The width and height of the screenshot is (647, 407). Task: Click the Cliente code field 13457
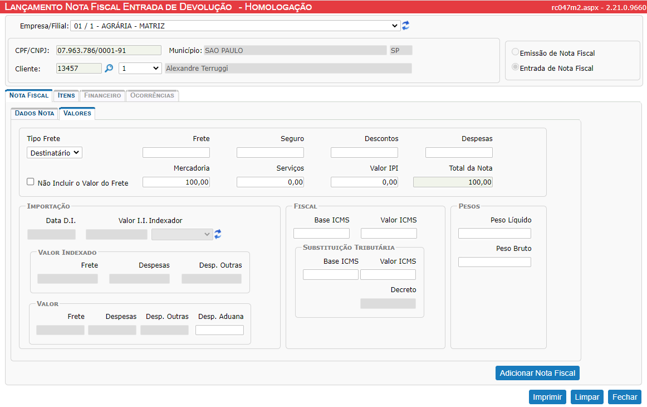[x=79, y=68]
